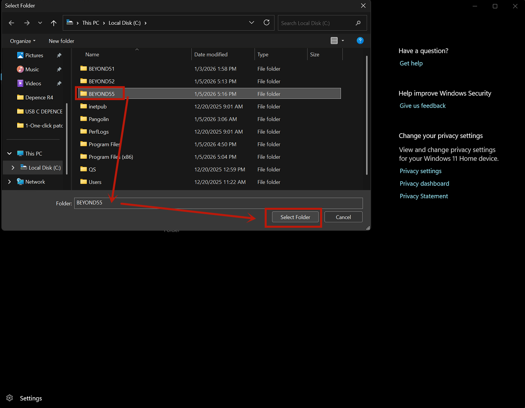Click the Change your view icon
525x408 pixels.
click(334, 41)
